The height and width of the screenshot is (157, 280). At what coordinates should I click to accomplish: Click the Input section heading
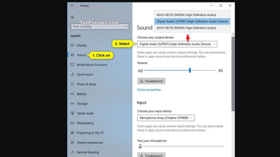click(x=142, y=103)
